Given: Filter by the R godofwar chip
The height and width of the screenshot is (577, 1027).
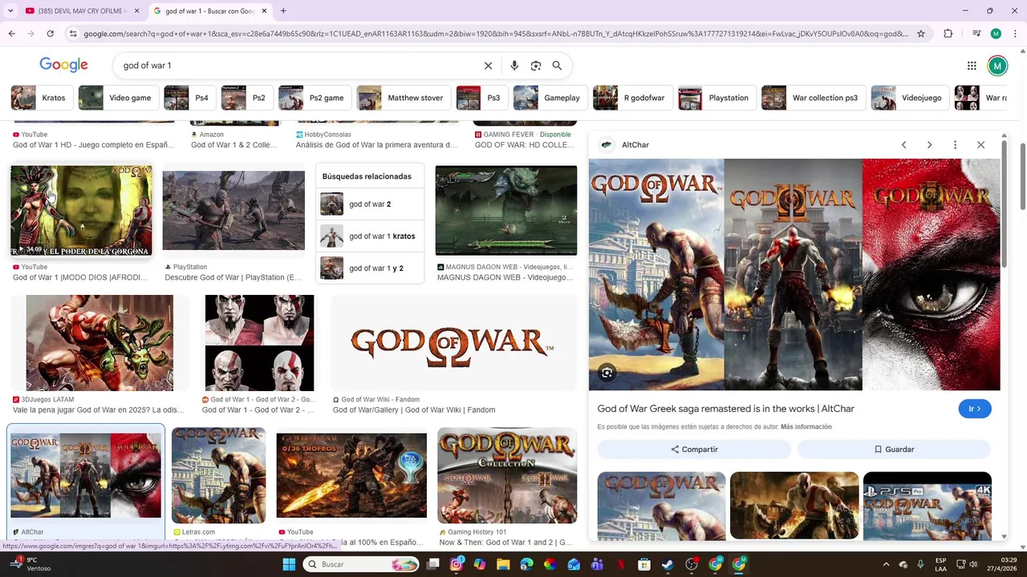Looking at the screenshot, I should tap(631, 98).
